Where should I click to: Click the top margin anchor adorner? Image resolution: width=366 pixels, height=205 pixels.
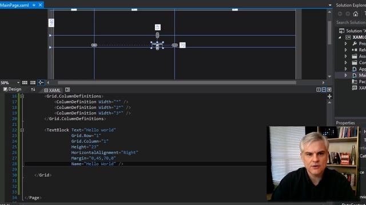click(157, 35)
